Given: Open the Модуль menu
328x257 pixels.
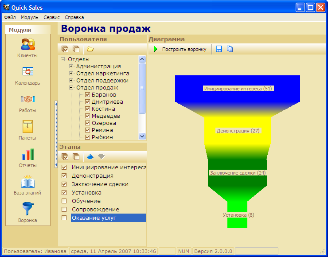Looking at the screenshot, I should [30, 17].
